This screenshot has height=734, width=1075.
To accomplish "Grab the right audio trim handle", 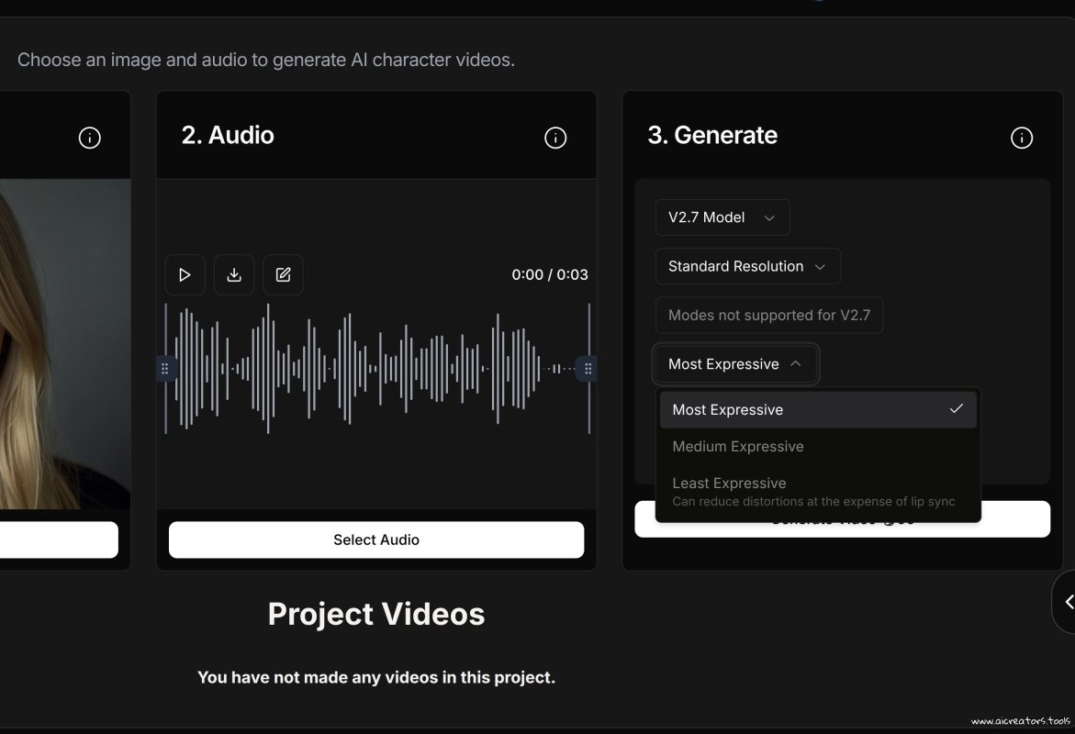I will (x=588, y=369).
